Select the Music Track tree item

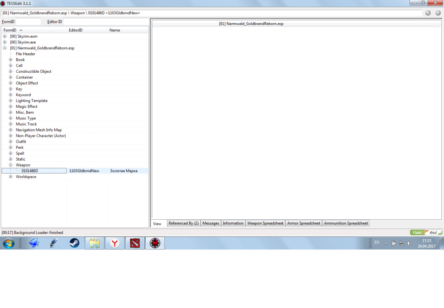26,124
